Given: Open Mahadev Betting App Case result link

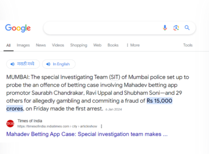Looking at the screenshot, I should point(87,134).
